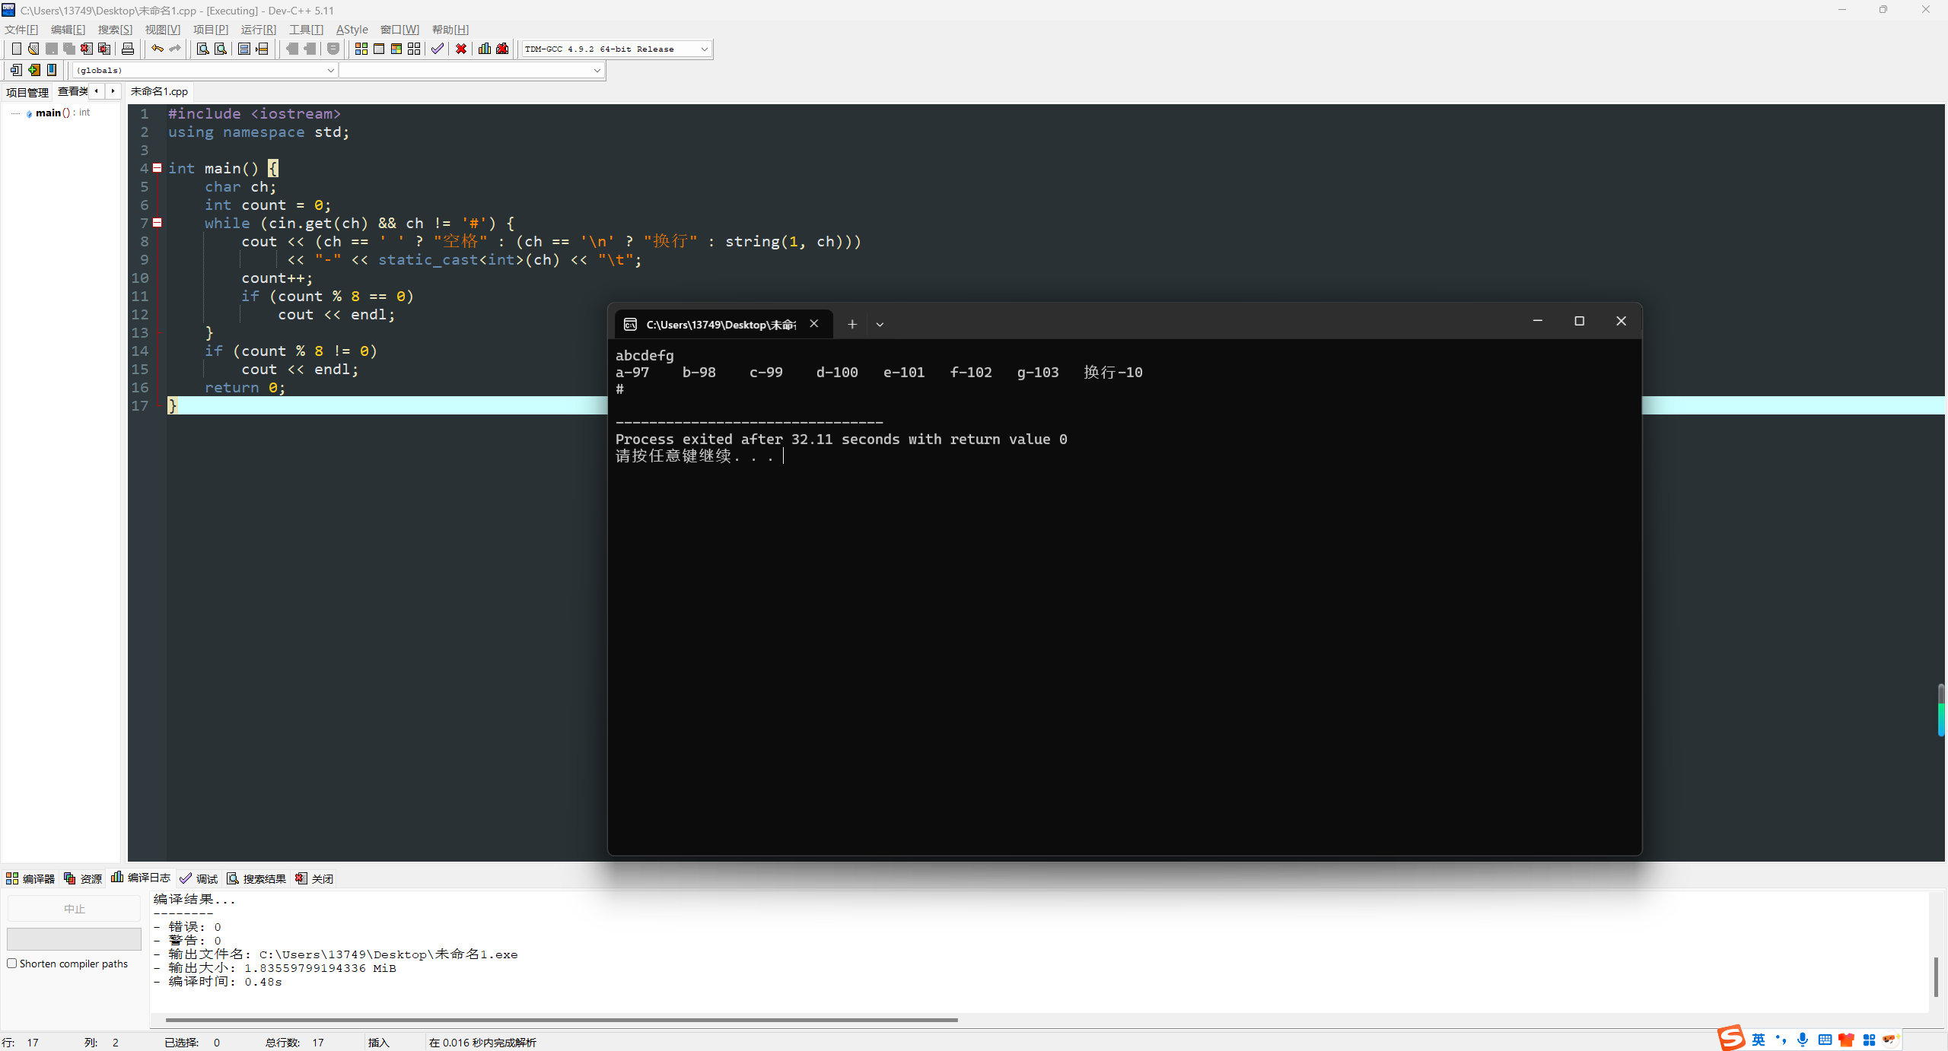Collapse the while loop fold marker on line 7

tap(158, 223)
